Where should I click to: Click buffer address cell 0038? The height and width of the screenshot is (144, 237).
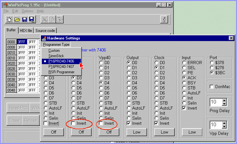11,80
